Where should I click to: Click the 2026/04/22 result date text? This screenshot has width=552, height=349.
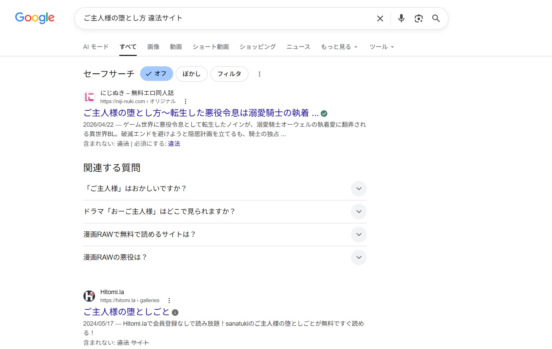pyautogui.click(x=98, y=125)
